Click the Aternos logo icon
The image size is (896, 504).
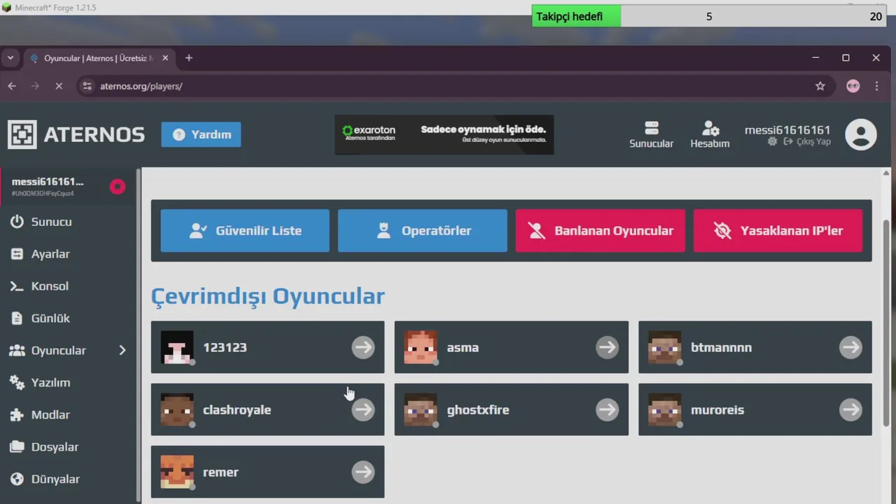[x=22, y=134]
